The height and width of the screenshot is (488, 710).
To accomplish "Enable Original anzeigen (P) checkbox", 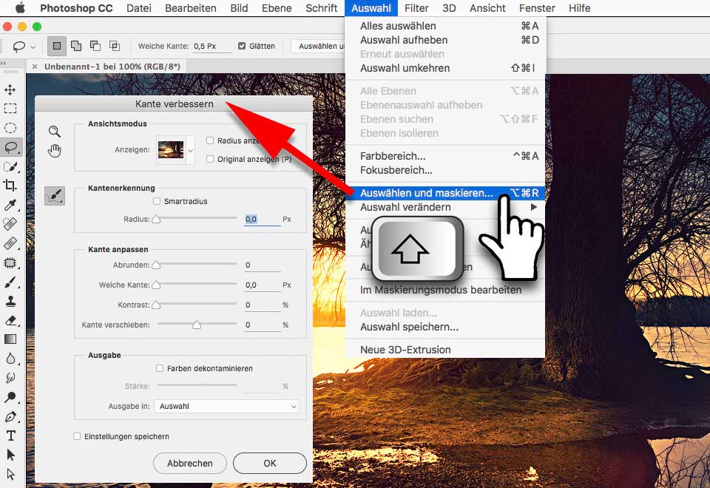I will tap(210, 159).
